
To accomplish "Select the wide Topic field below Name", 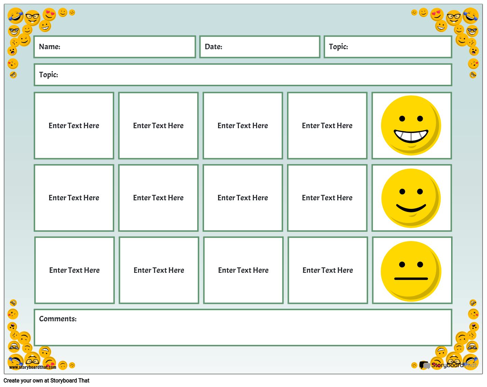I will point(243,75).
